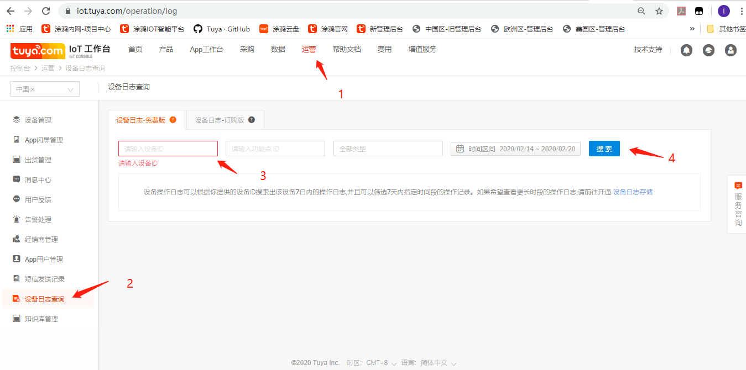The image size is (746, 370).
Task: Select App闪屏管理 in the sidebar
Action: point(44,140)
